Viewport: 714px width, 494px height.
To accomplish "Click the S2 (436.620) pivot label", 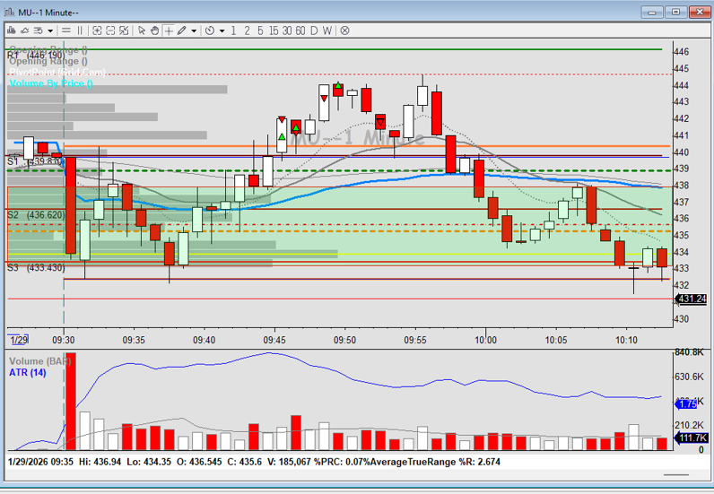I will [x=36, y=214].
